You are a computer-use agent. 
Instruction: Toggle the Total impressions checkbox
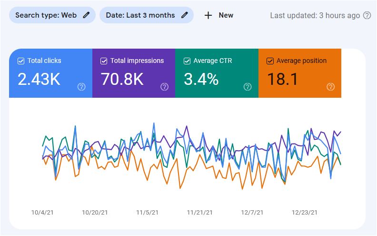click(x=104, y=61)
